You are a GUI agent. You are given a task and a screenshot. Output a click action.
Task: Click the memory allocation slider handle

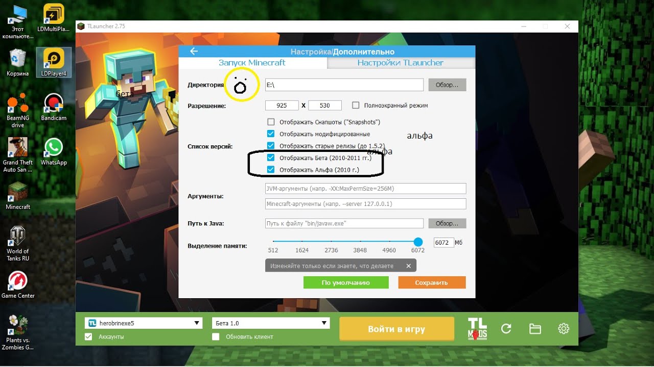(418, 242)
